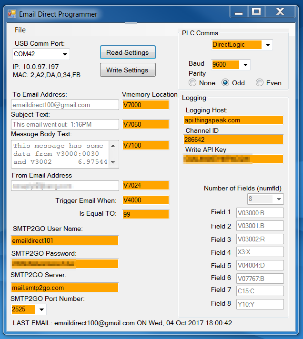
Task: Click the Field 5 input V04004:D
Action: point(260,265)
